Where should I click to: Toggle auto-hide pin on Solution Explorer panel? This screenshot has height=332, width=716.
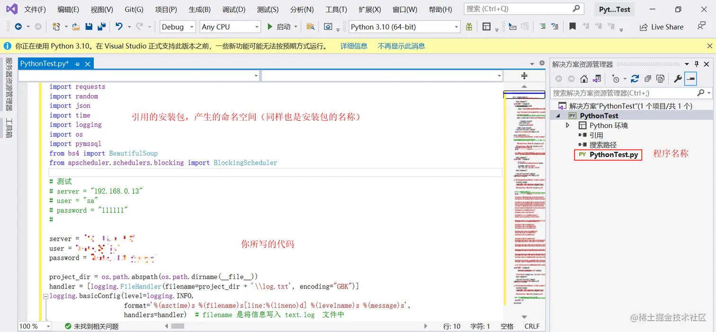(696, 64)
